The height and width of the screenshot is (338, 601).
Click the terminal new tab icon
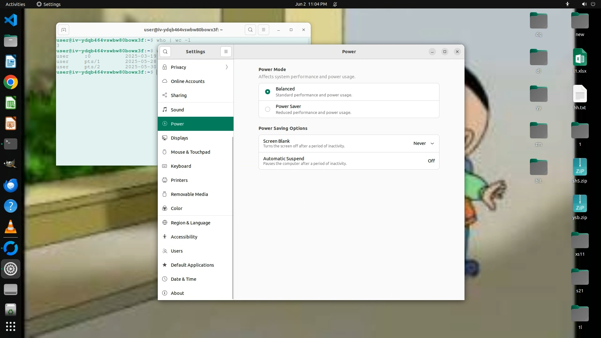64,30
